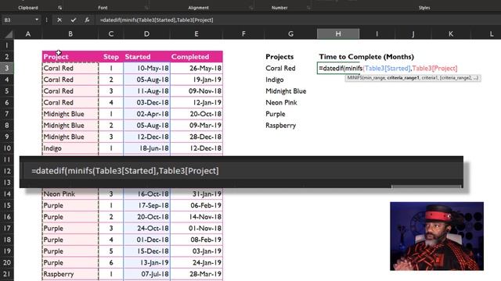501x281 pixels.
Task: Click the Projects heading in column G
Action: tap(279, 57)
